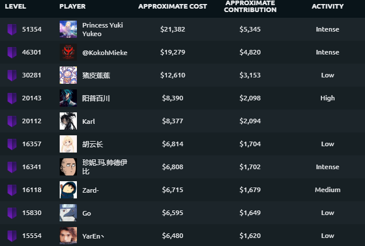Open @KokohMieke's red avatar image
This screenshot has width=365, height=246.
[x=68, y=52]
